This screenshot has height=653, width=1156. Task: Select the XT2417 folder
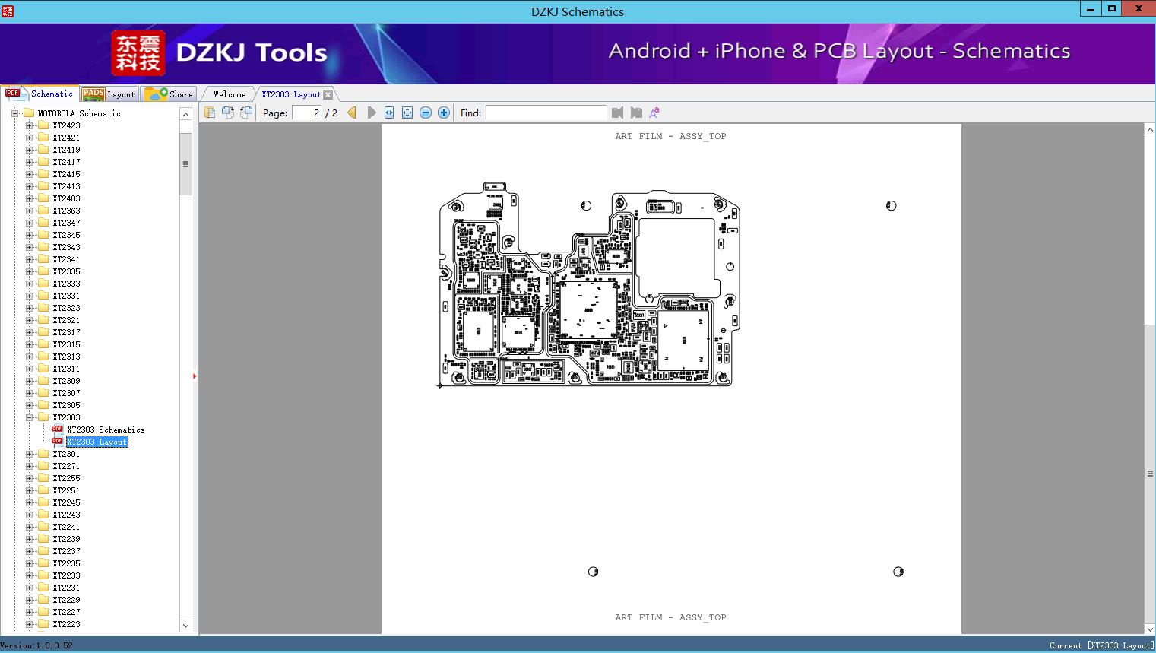pos(66,162)
